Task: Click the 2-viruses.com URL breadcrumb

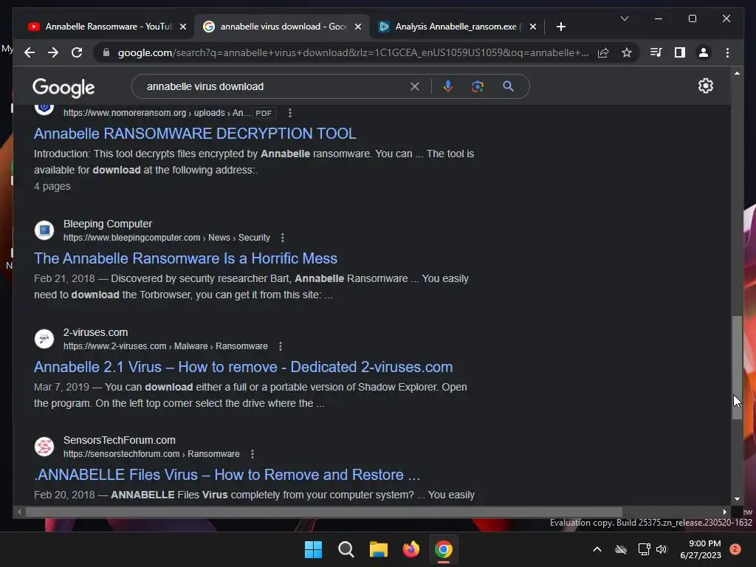Action: (165, 346)
